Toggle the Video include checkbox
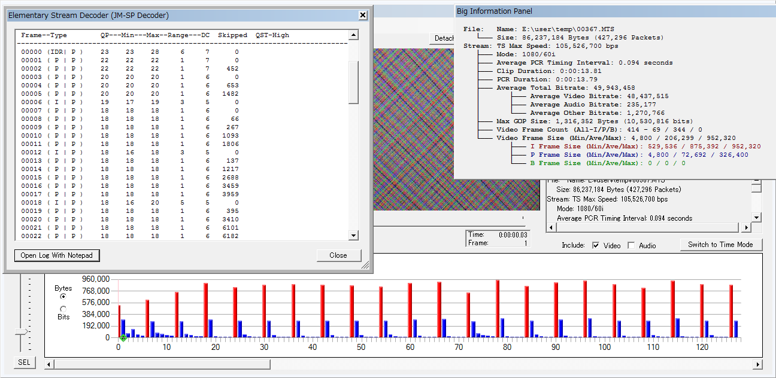The width and height of the screenshot is (776, 378). (x=596, y=245)
